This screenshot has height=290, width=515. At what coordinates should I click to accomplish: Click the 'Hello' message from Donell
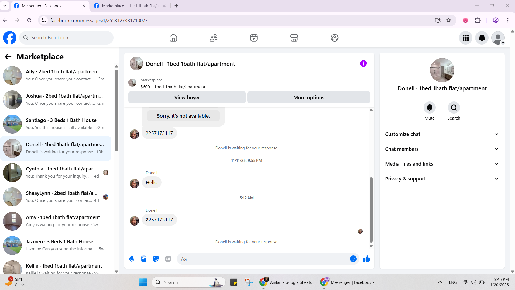point(152,183)
